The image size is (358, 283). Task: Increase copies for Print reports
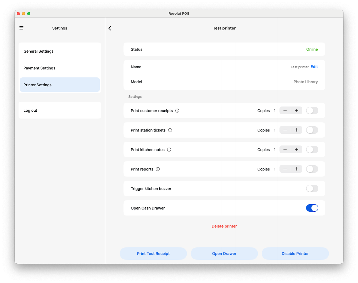(x=297, y=169)
